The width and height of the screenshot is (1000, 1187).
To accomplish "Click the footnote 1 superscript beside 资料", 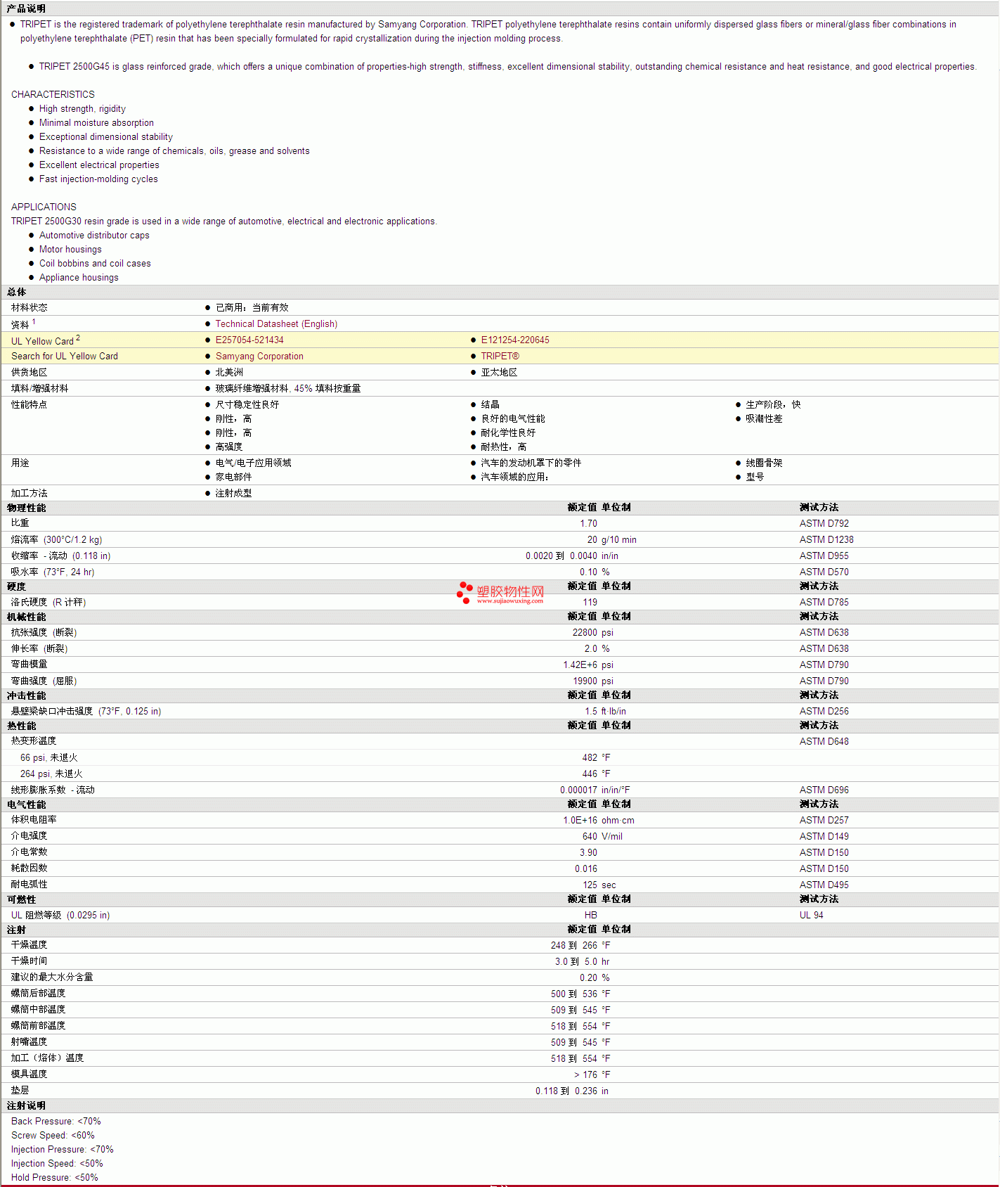I will tap(34, 322).
